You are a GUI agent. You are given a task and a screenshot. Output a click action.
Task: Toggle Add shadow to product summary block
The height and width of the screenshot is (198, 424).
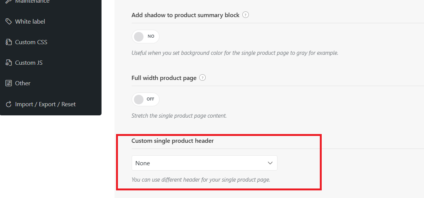145,37
